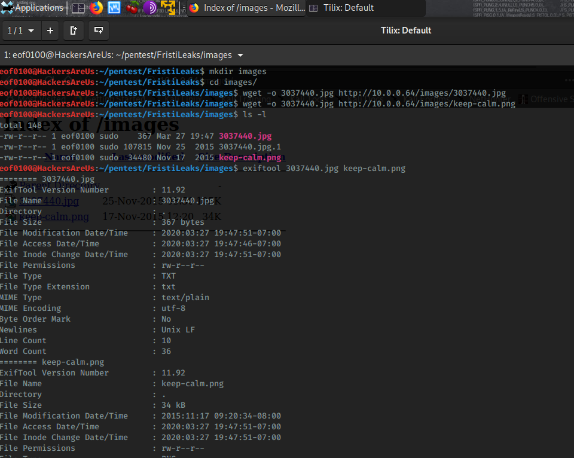Click the exiftool command line in the terminal

323,169
